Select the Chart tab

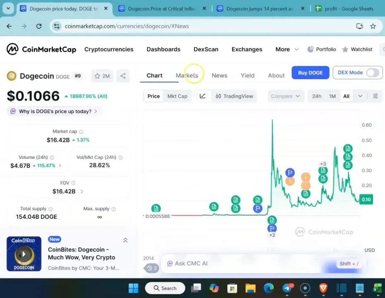(x=154, y=75)
